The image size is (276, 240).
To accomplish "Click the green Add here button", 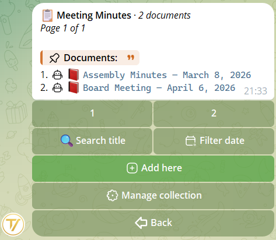I will [153, 168].
